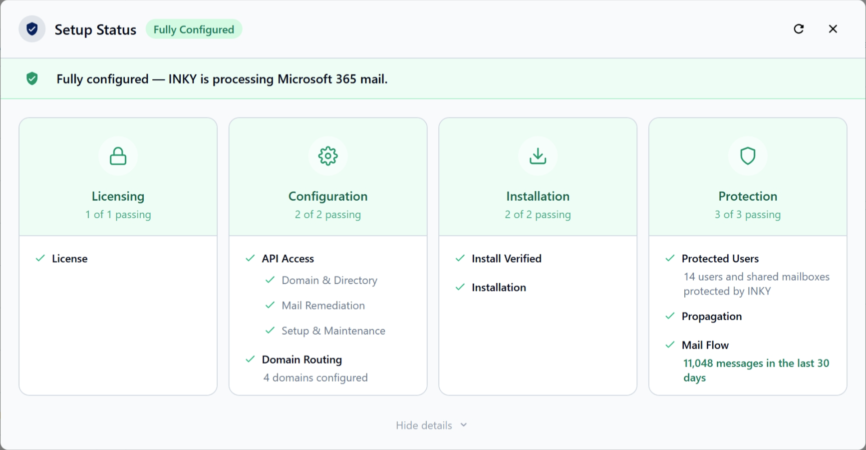Select the Domain Routing item

point(301,360)
